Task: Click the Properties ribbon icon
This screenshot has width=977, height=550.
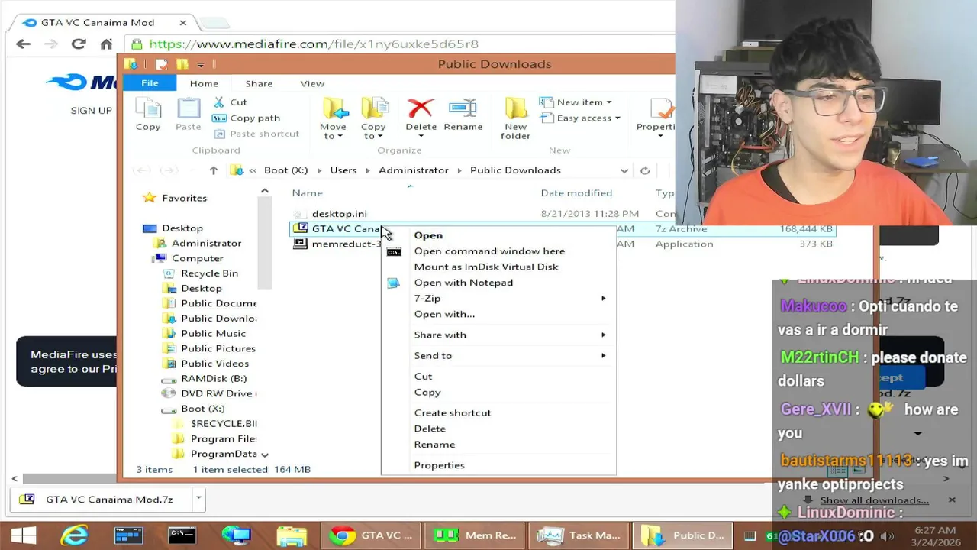Action: (661, 108)
